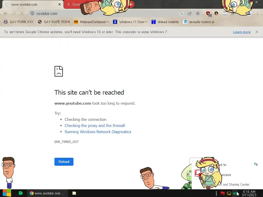Open a new tab with the plus button

tap(131, 5)
